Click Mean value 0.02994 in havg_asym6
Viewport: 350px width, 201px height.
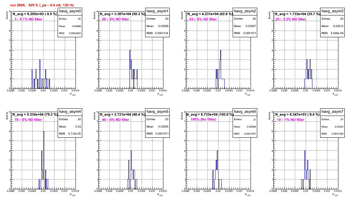251,127
